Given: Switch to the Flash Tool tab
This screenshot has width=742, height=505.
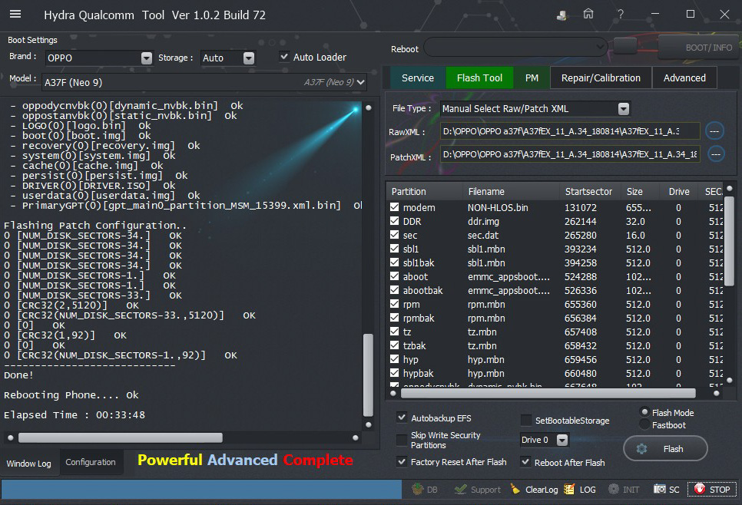Looking at the screenshot, I should tap(479, 78).
